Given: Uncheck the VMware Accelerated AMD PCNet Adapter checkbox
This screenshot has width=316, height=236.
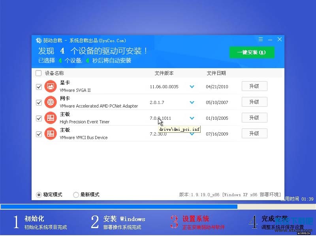Looking at the screenshot, I should click(x=39, y=102).
